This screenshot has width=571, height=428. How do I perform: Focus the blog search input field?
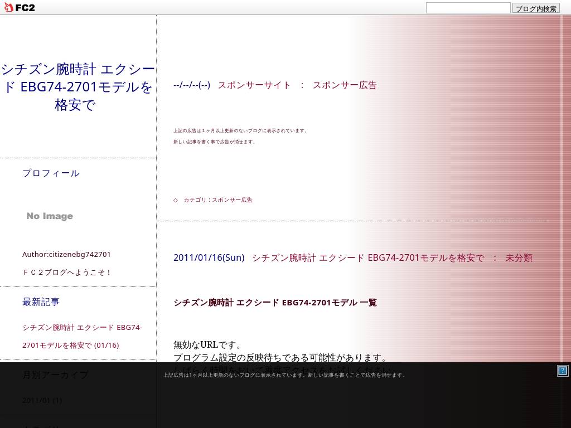click(x=468, y=8)
